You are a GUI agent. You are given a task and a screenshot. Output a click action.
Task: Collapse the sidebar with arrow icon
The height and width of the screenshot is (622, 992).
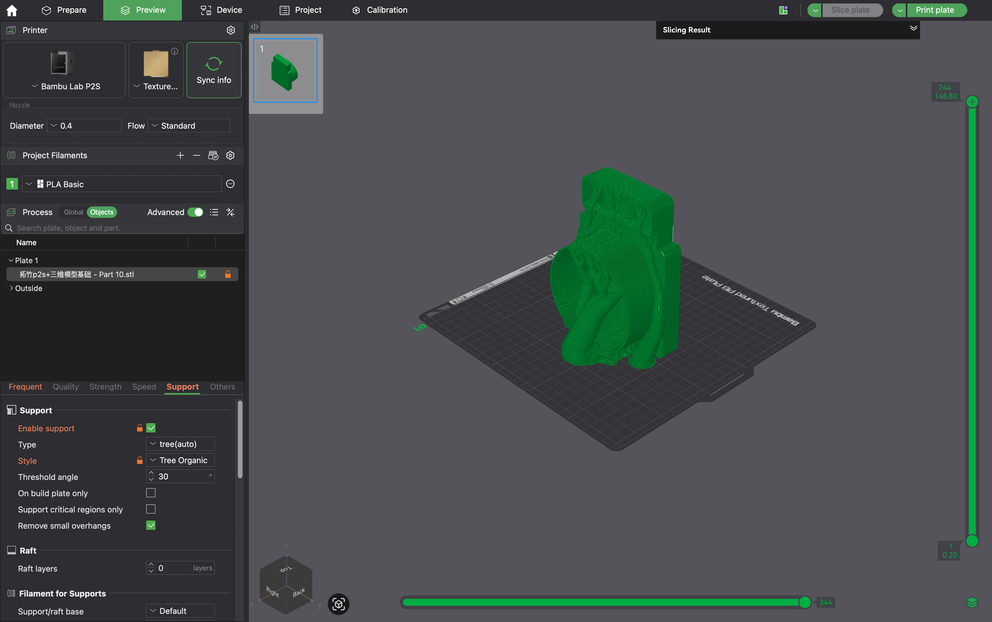click(x=255, y=27)
